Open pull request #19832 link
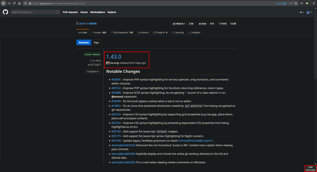This screenshot has width=317, height=172. (116, 106)
